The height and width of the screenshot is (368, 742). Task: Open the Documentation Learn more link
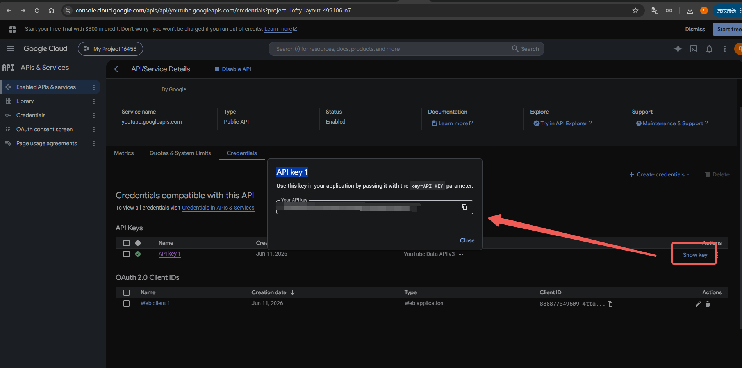click(x=453, y=123)
